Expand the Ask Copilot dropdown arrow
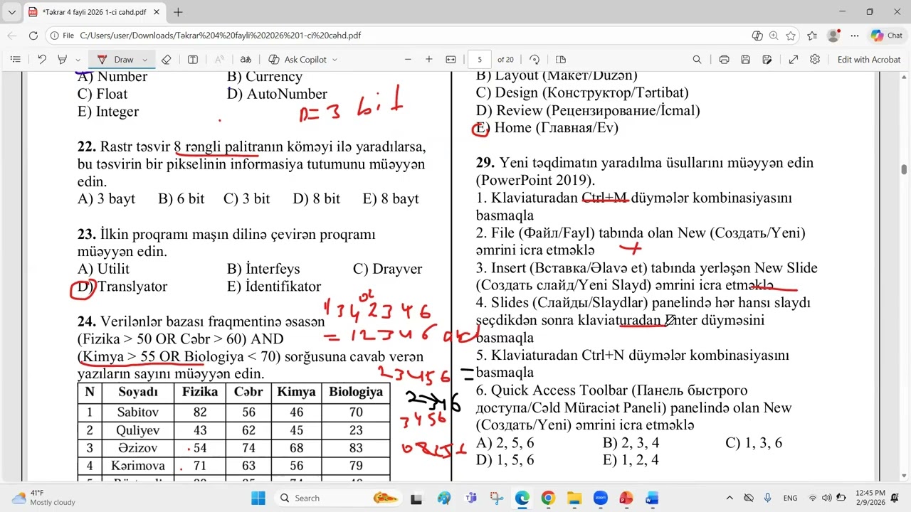The width and height of the screenshot is (911, 512). [335, 60]
